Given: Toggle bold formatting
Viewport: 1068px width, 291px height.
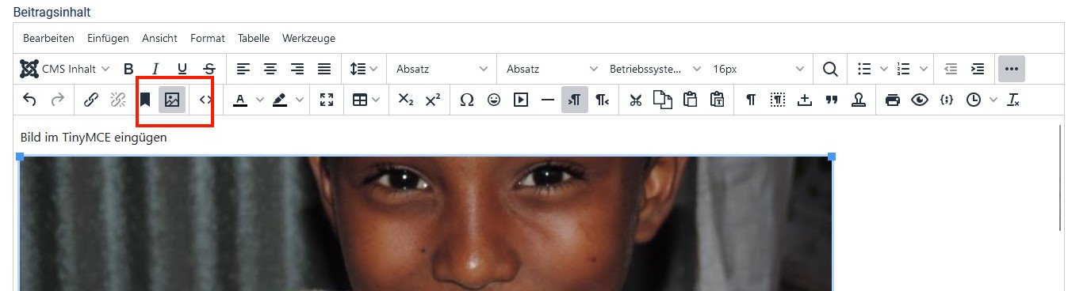Looking at the screenshot, I should click(x=128, y=69).
